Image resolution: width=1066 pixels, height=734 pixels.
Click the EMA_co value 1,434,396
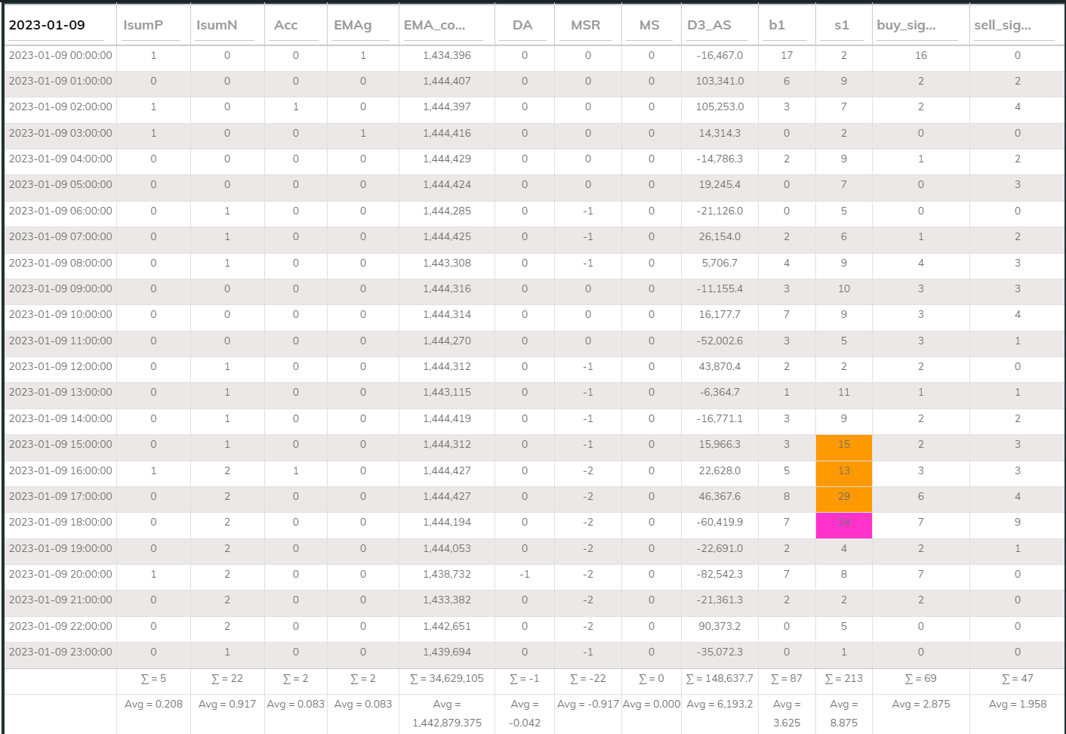tap(447, 56)
